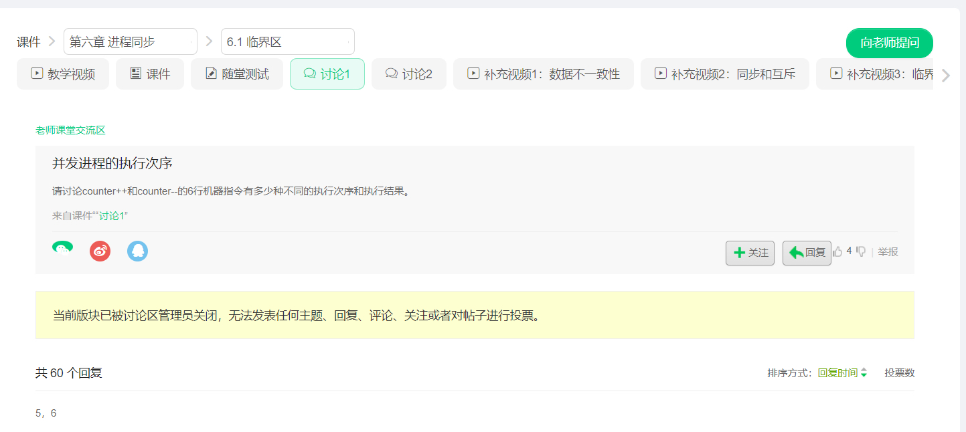Open the 第六章 进程同步 chapter dropdown

130,41
